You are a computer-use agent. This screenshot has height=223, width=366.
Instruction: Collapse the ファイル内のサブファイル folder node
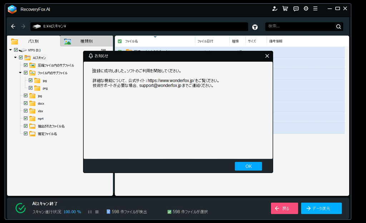[20, 73]
